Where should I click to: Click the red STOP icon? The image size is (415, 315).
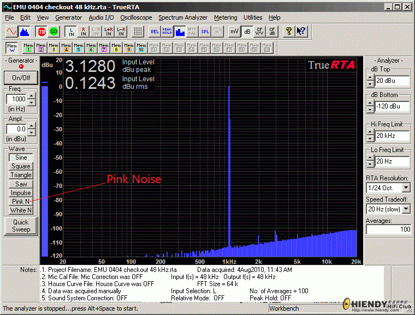41,32
